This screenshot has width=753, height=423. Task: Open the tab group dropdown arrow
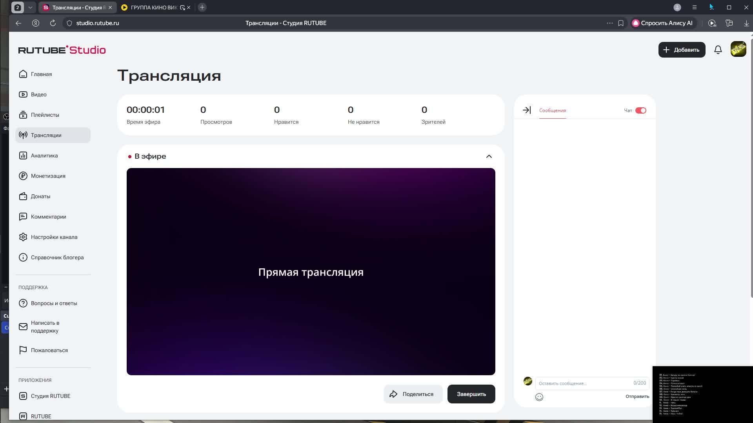[30, 7]
